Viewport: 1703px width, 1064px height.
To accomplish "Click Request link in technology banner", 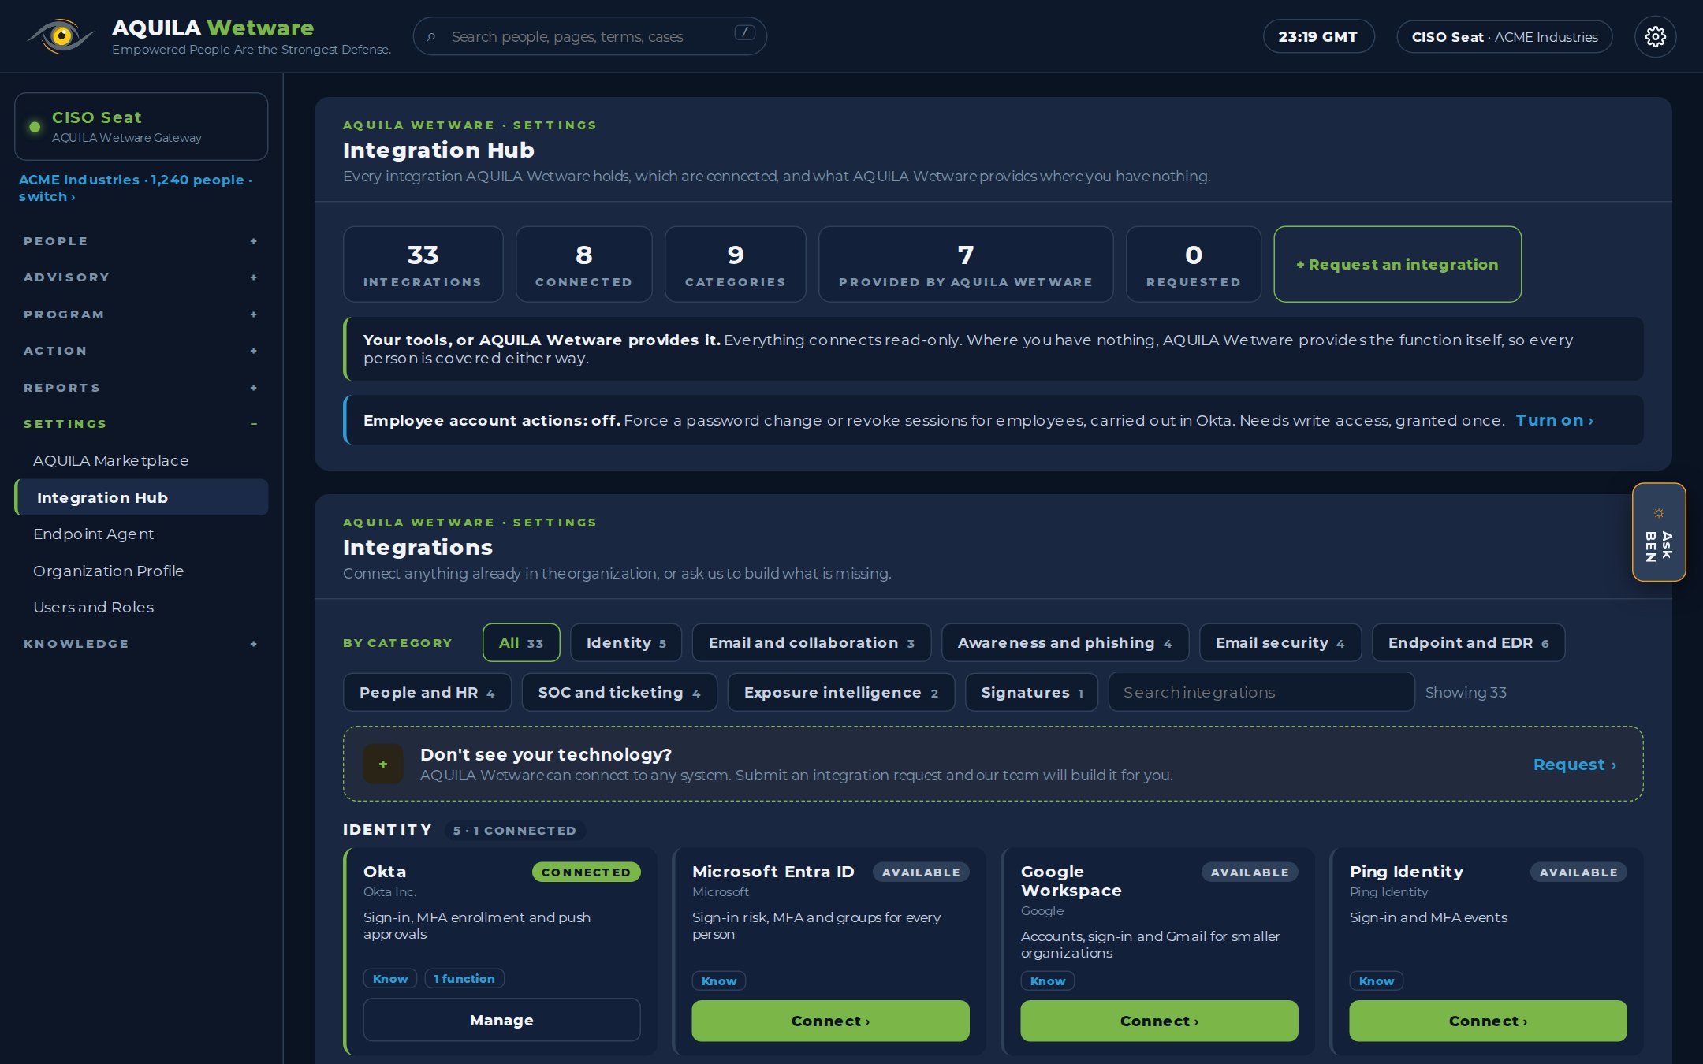I will [x=1574, y=765].
